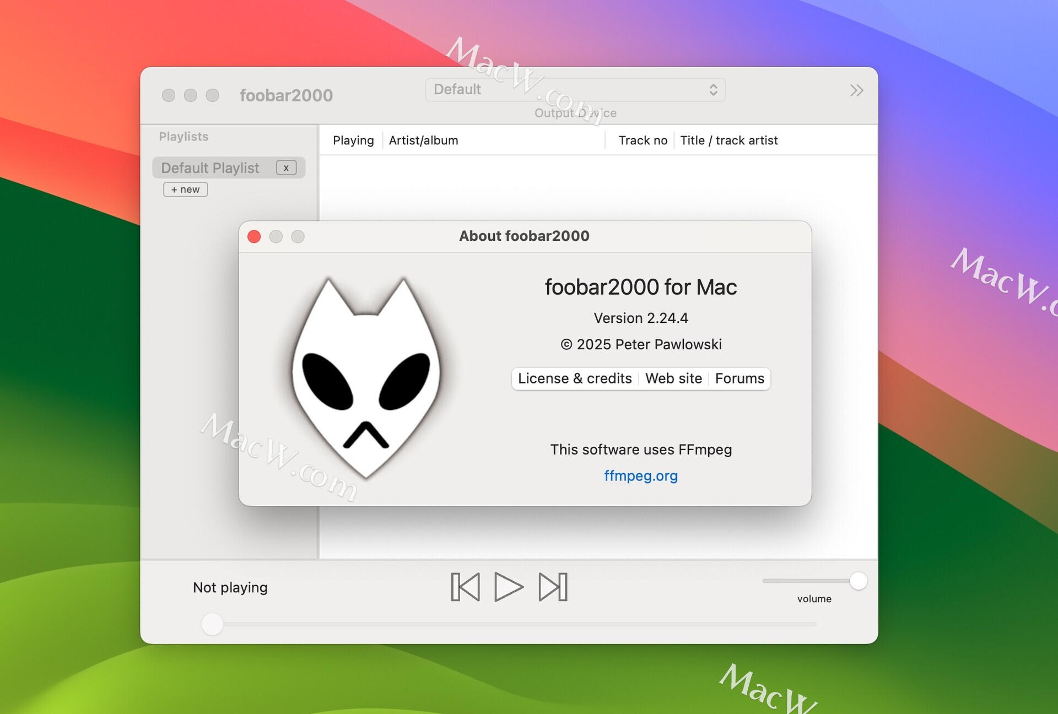Click the Not playing status text
Viewport: 1058px width, 714px height.
point(230,587)
